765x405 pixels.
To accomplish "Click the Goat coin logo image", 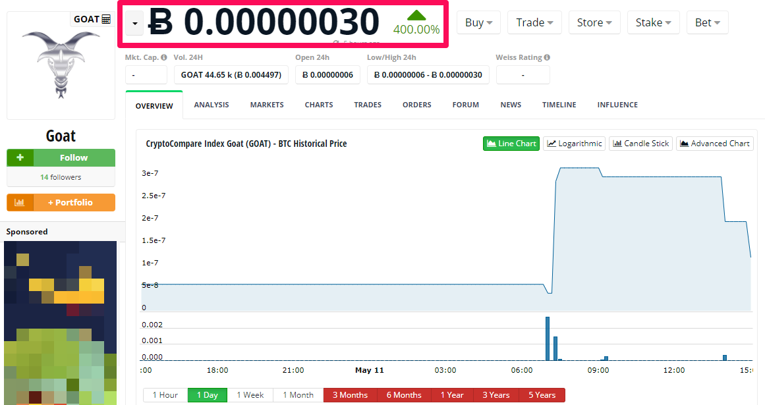I will click(x=61, y=65).
